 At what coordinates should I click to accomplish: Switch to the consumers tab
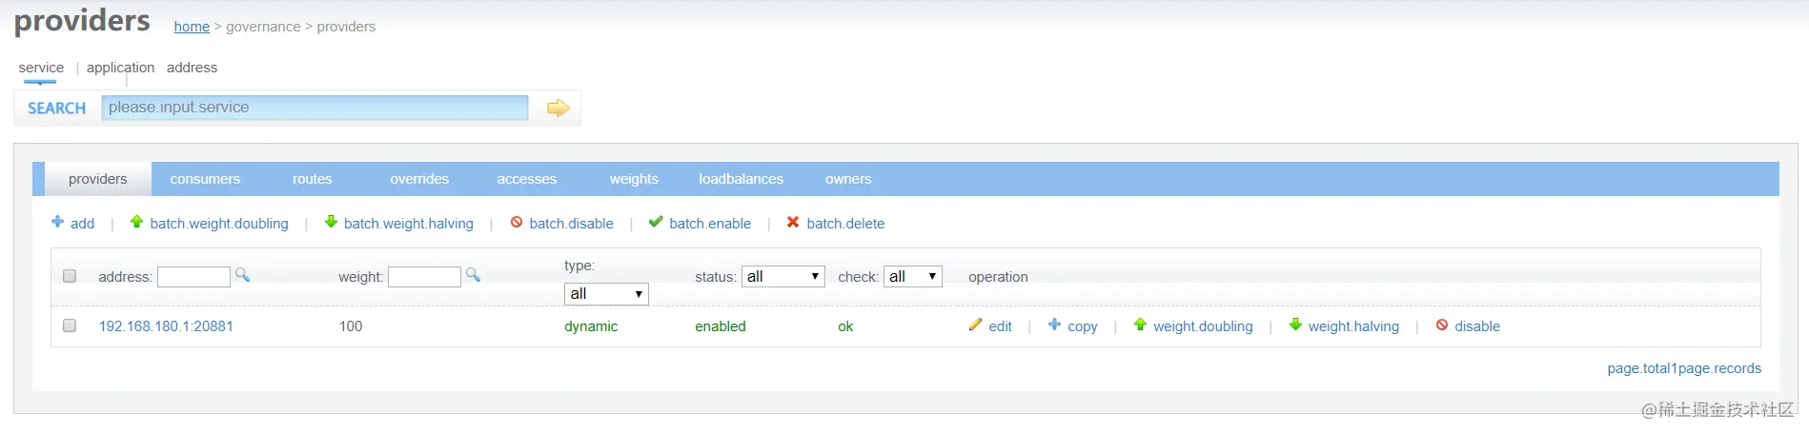205,179
